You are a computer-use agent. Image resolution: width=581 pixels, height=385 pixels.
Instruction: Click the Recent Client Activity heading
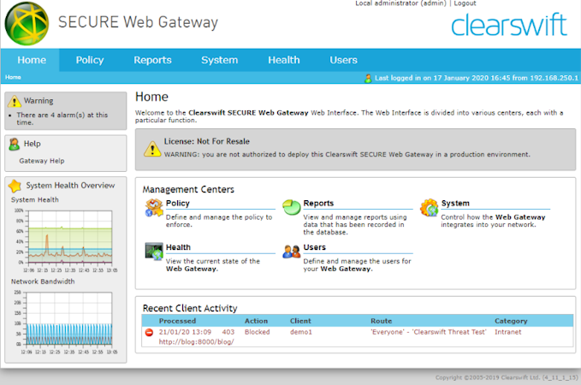click(190, 308)
